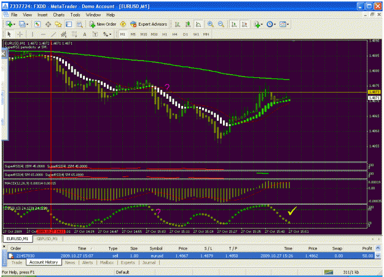The image size is (384, 277).
Task: Open the Insert menu
Action: [x=42, y=15]
